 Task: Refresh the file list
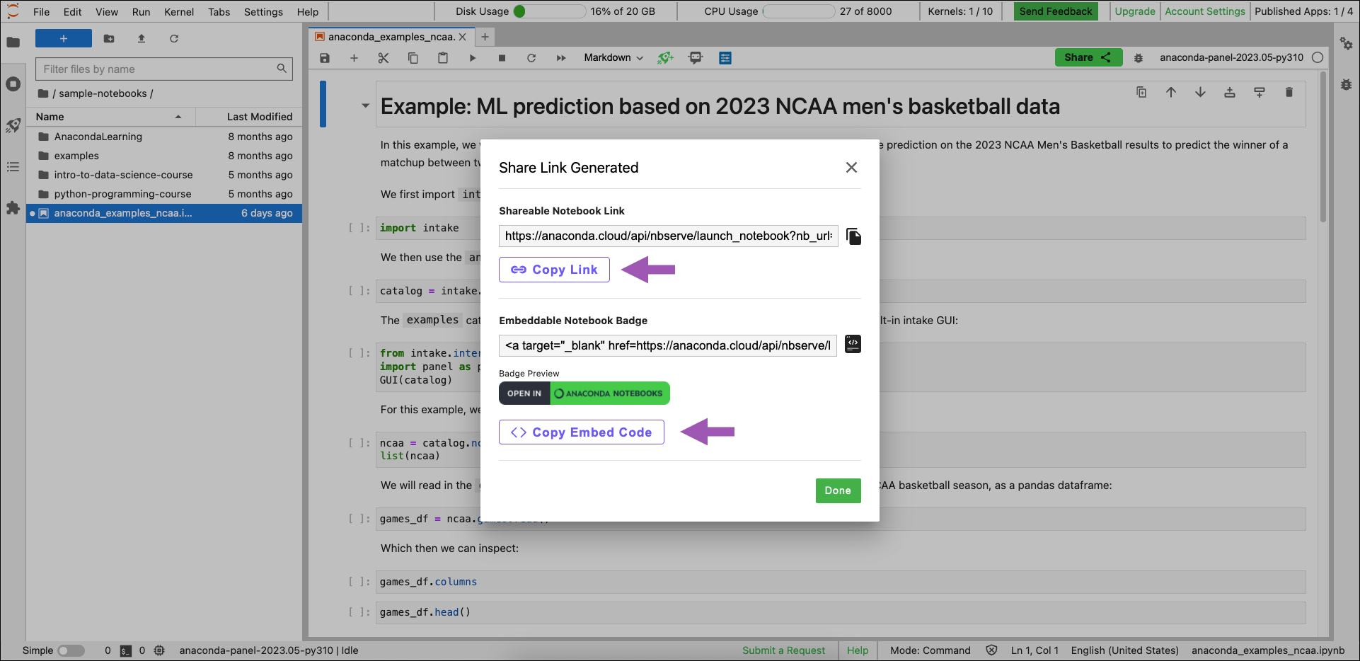coord(174,38)
